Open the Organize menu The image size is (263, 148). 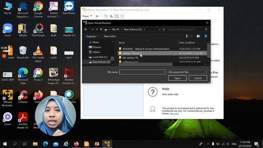click(92, 36)
